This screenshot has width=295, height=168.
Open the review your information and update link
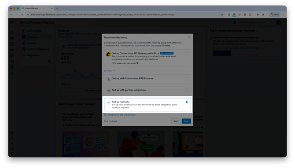(x=144, y=46)
